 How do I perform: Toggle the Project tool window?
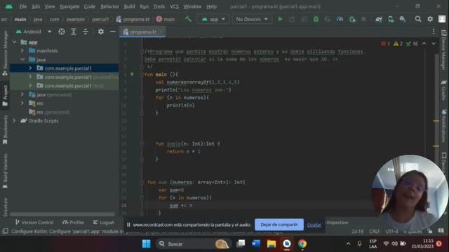coord(5,96)
